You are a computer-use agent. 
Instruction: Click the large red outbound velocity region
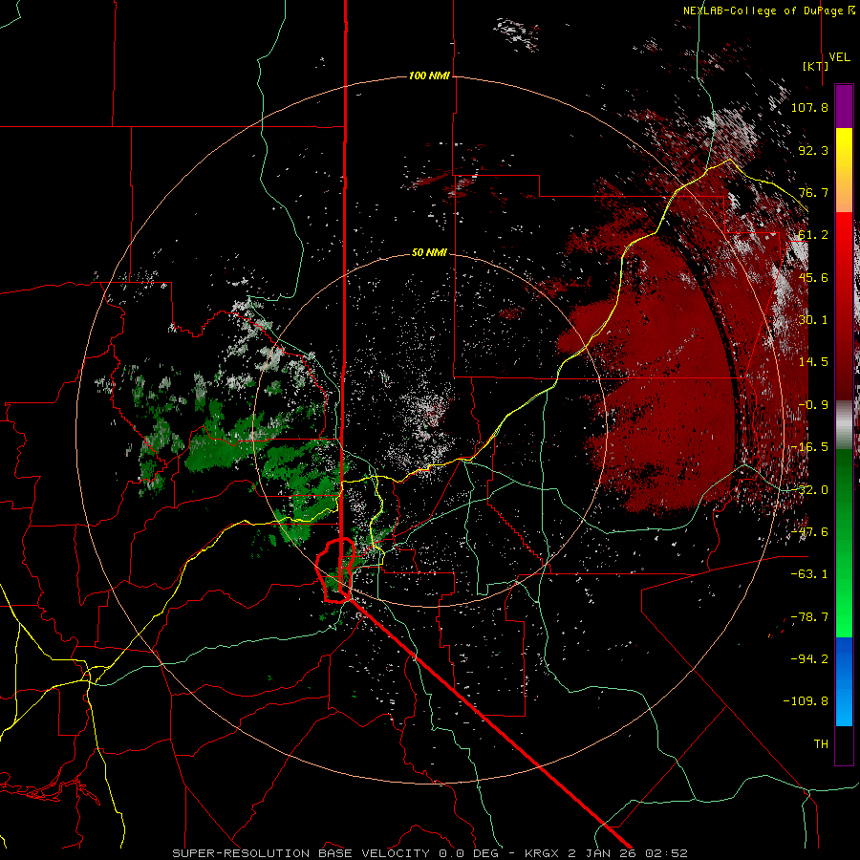[x=664, y=378]
